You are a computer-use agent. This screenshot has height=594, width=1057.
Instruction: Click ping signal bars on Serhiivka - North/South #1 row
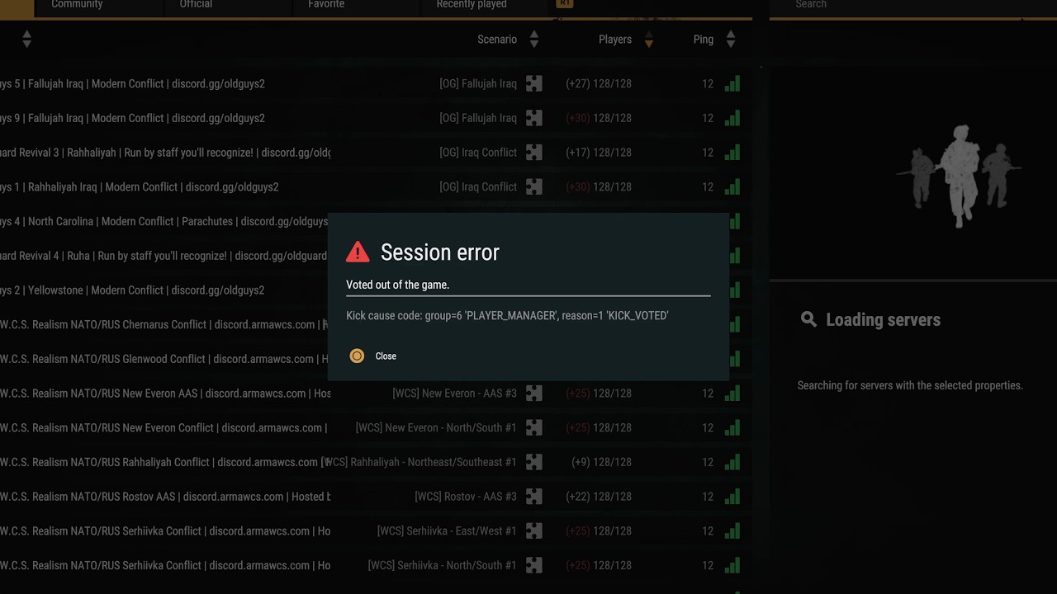pos(732,565)
